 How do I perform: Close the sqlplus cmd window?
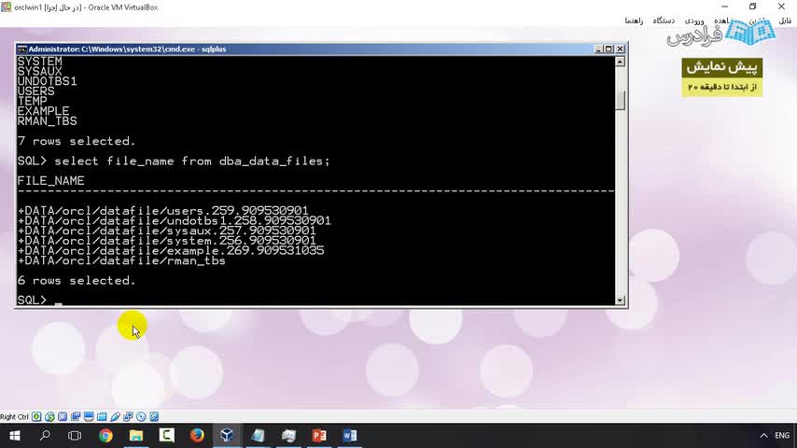coord(620,49)
